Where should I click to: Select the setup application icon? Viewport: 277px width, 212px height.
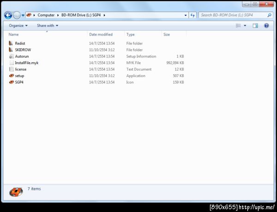pos(12,76)
